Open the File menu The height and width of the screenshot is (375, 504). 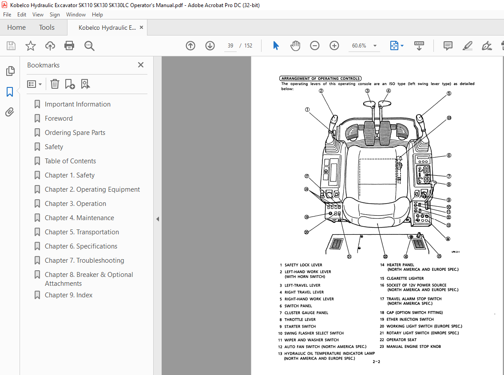tap(7, 15)
